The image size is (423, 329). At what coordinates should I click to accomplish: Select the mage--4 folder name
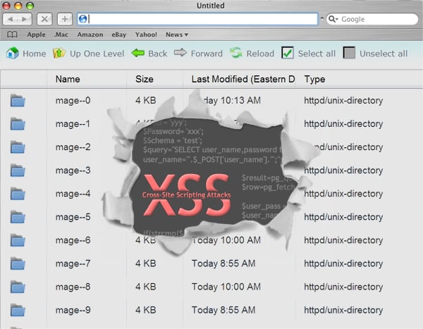(x=73, y=194)
